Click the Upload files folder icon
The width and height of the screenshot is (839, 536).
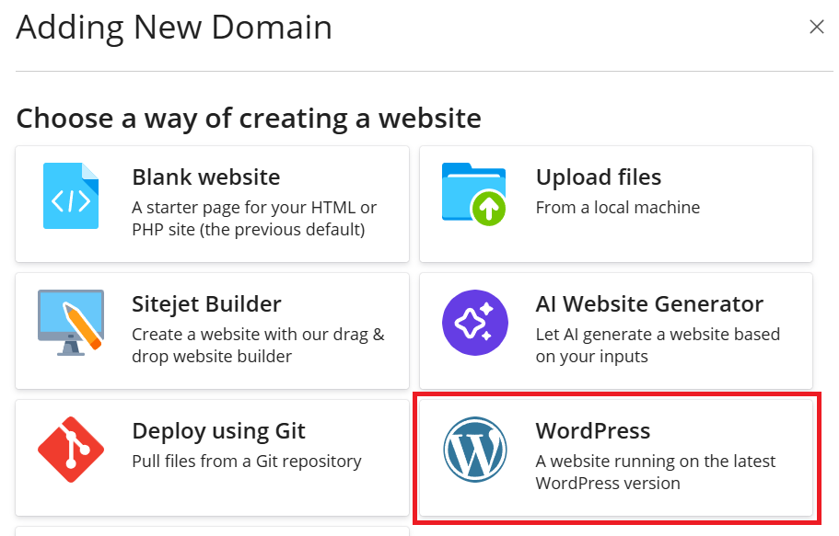(x=474, y=194)
